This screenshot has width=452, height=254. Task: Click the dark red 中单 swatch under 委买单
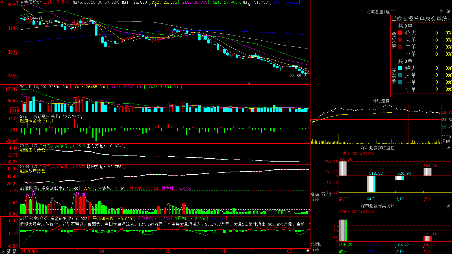click(400, 47)
